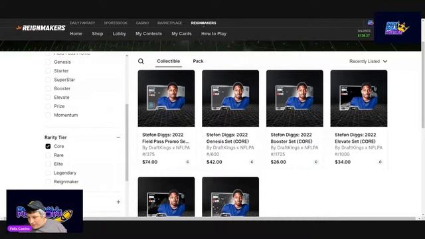Open the Sportsbook section

[x=116, y=23]
